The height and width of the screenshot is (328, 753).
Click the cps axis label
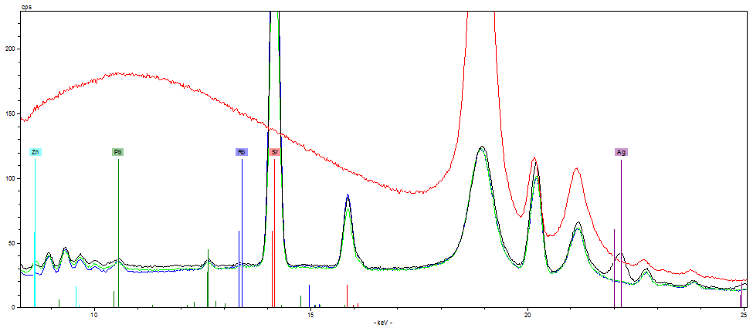tap(26, 8)
